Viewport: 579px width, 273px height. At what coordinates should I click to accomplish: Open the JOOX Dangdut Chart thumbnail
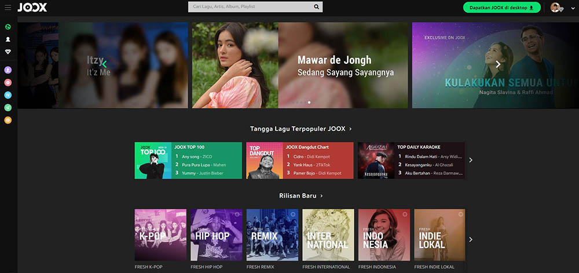click(265, 161)
